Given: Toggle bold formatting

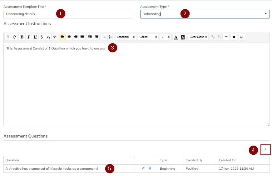Looking at the screenshot, I should 22,37.
